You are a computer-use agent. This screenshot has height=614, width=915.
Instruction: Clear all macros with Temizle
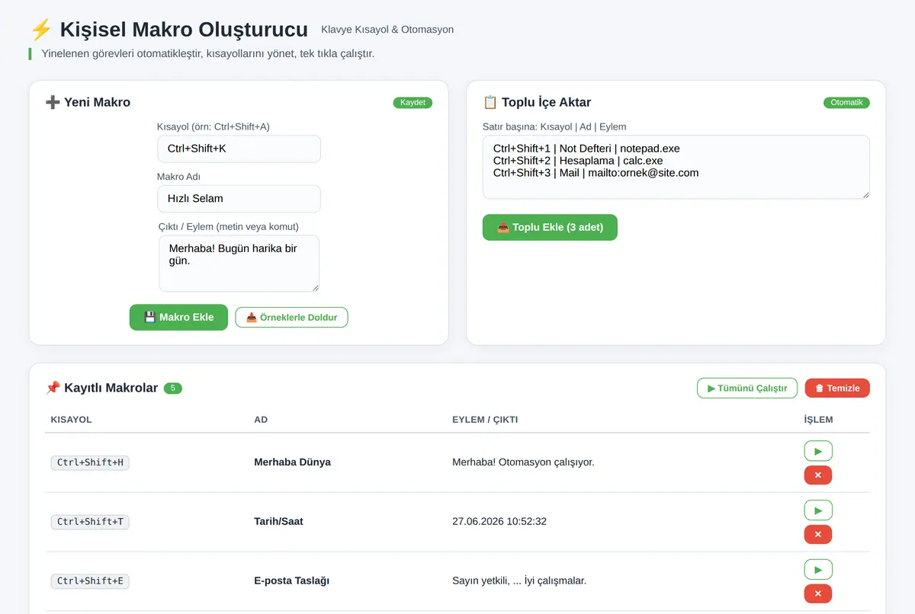[x=837, y=388]
